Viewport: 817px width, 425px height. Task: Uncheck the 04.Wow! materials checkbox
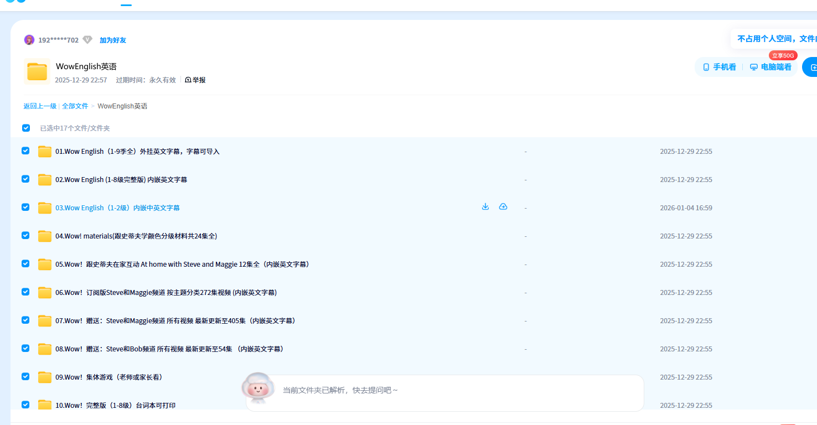pyautogui.click(x=25, y=235)
